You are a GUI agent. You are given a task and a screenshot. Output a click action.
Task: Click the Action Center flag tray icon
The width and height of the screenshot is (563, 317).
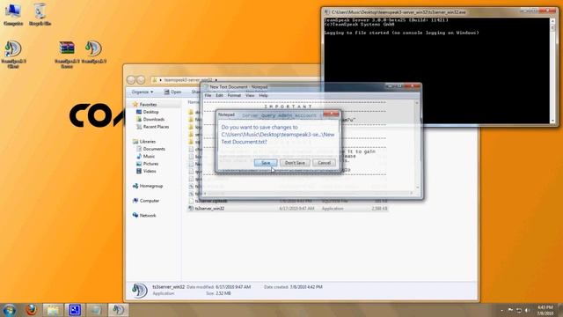tap(510, 310)
